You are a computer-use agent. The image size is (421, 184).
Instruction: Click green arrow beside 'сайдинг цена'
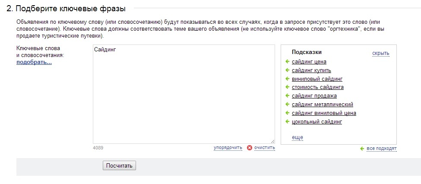click(x=287, y=62)
